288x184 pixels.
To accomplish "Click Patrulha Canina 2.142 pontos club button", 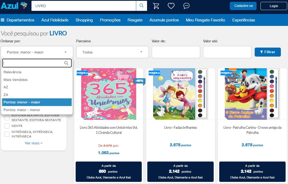I will pyautogui.click(x=252, y=172).
